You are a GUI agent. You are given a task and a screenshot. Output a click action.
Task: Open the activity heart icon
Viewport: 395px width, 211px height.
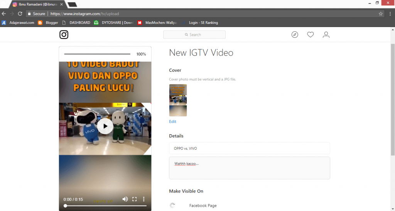point(311,34)
